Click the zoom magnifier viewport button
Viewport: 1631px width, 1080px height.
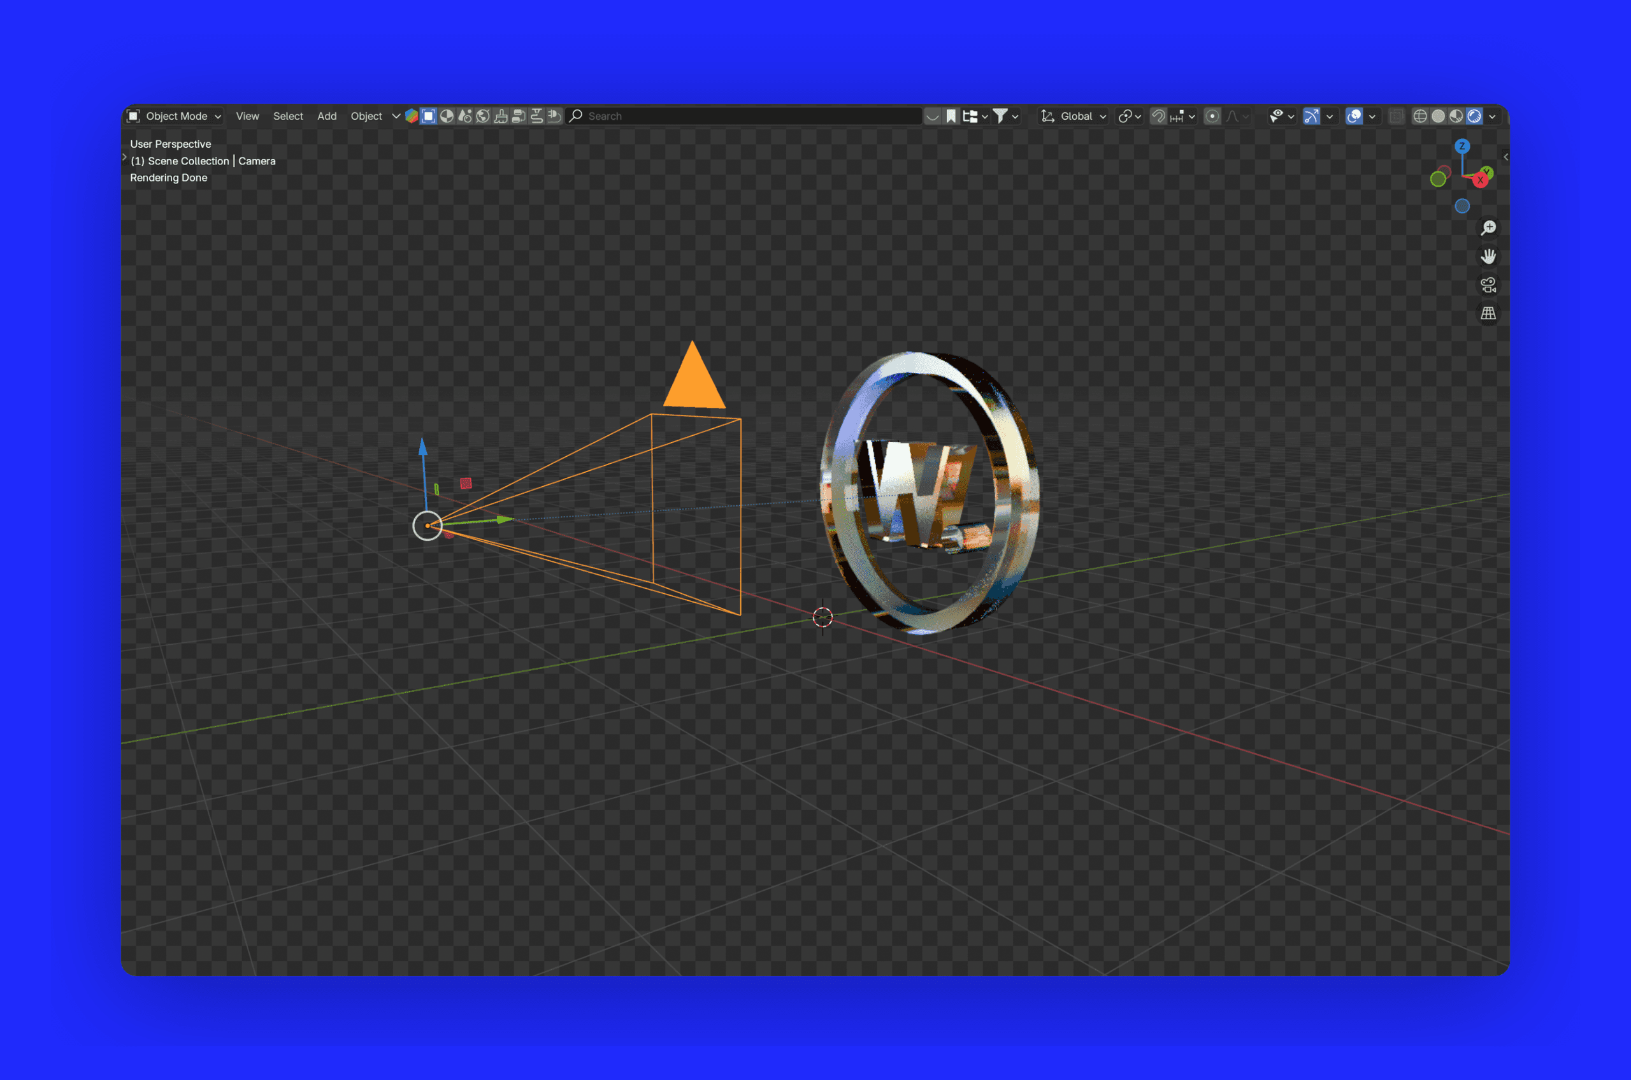[1488, 228]
